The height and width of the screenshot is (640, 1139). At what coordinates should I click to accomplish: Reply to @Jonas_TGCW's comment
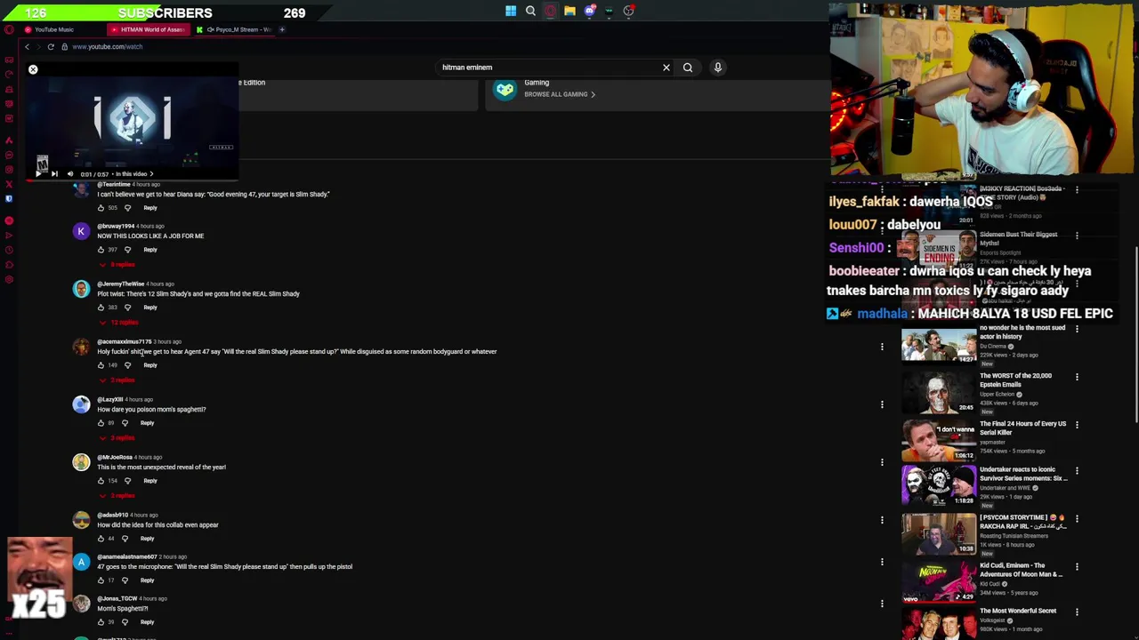(147, 622)
